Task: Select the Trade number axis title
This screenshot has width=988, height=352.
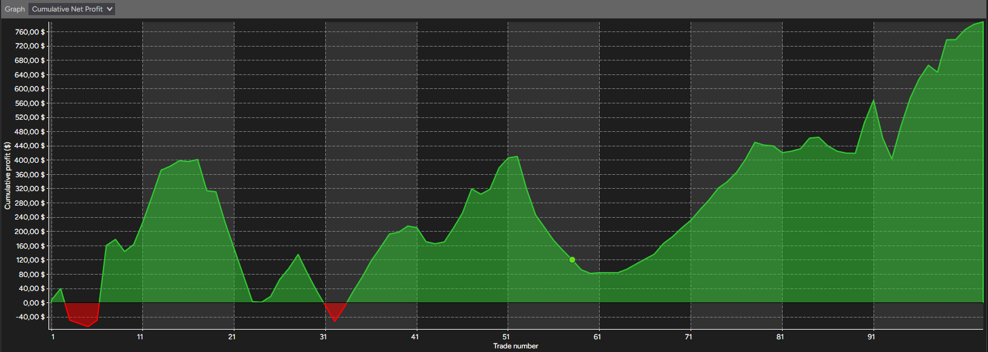Action: (x=516, y=346)
